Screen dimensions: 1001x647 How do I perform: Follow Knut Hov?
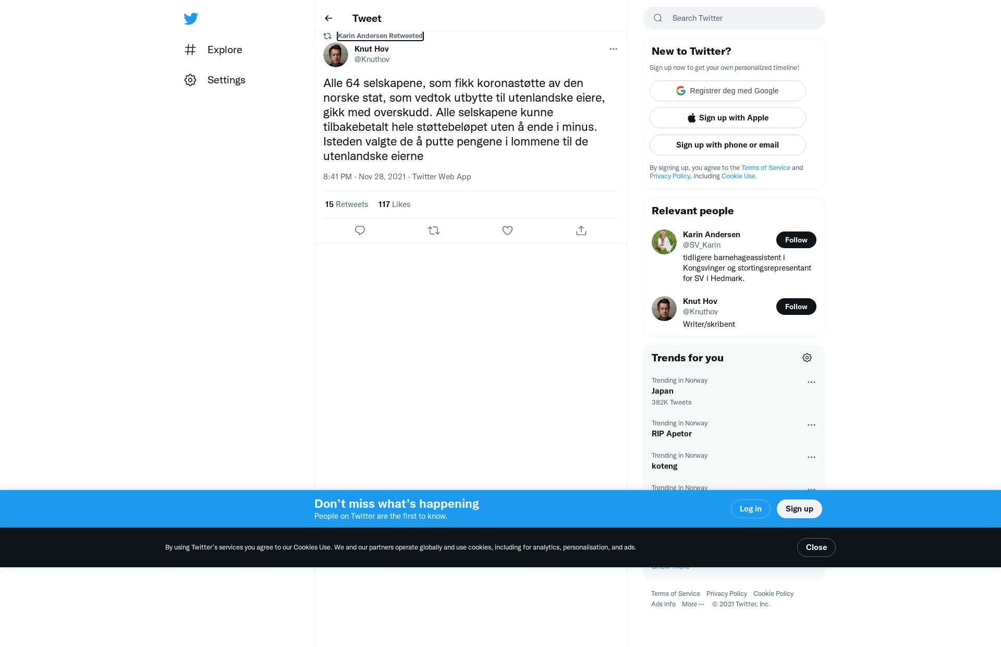pos(796,307)
